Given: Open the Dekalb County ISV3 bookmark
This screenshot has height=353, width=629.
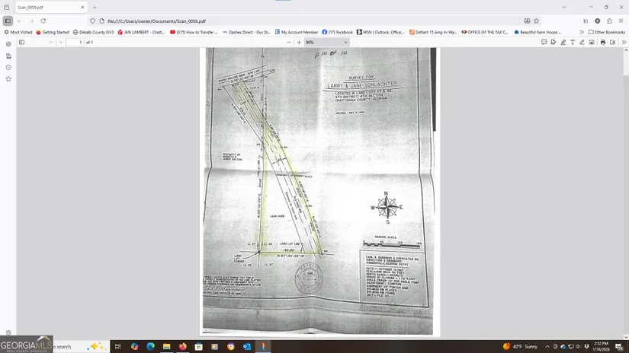Looking at the screenshot, I should [93, 32].
